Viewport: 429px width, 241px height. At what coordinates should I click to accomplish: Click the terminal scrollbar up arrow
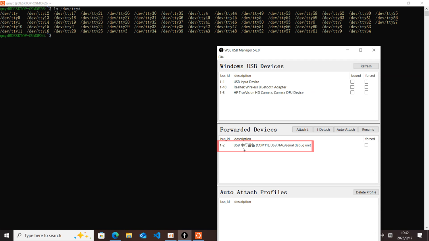tap(427, 9)
